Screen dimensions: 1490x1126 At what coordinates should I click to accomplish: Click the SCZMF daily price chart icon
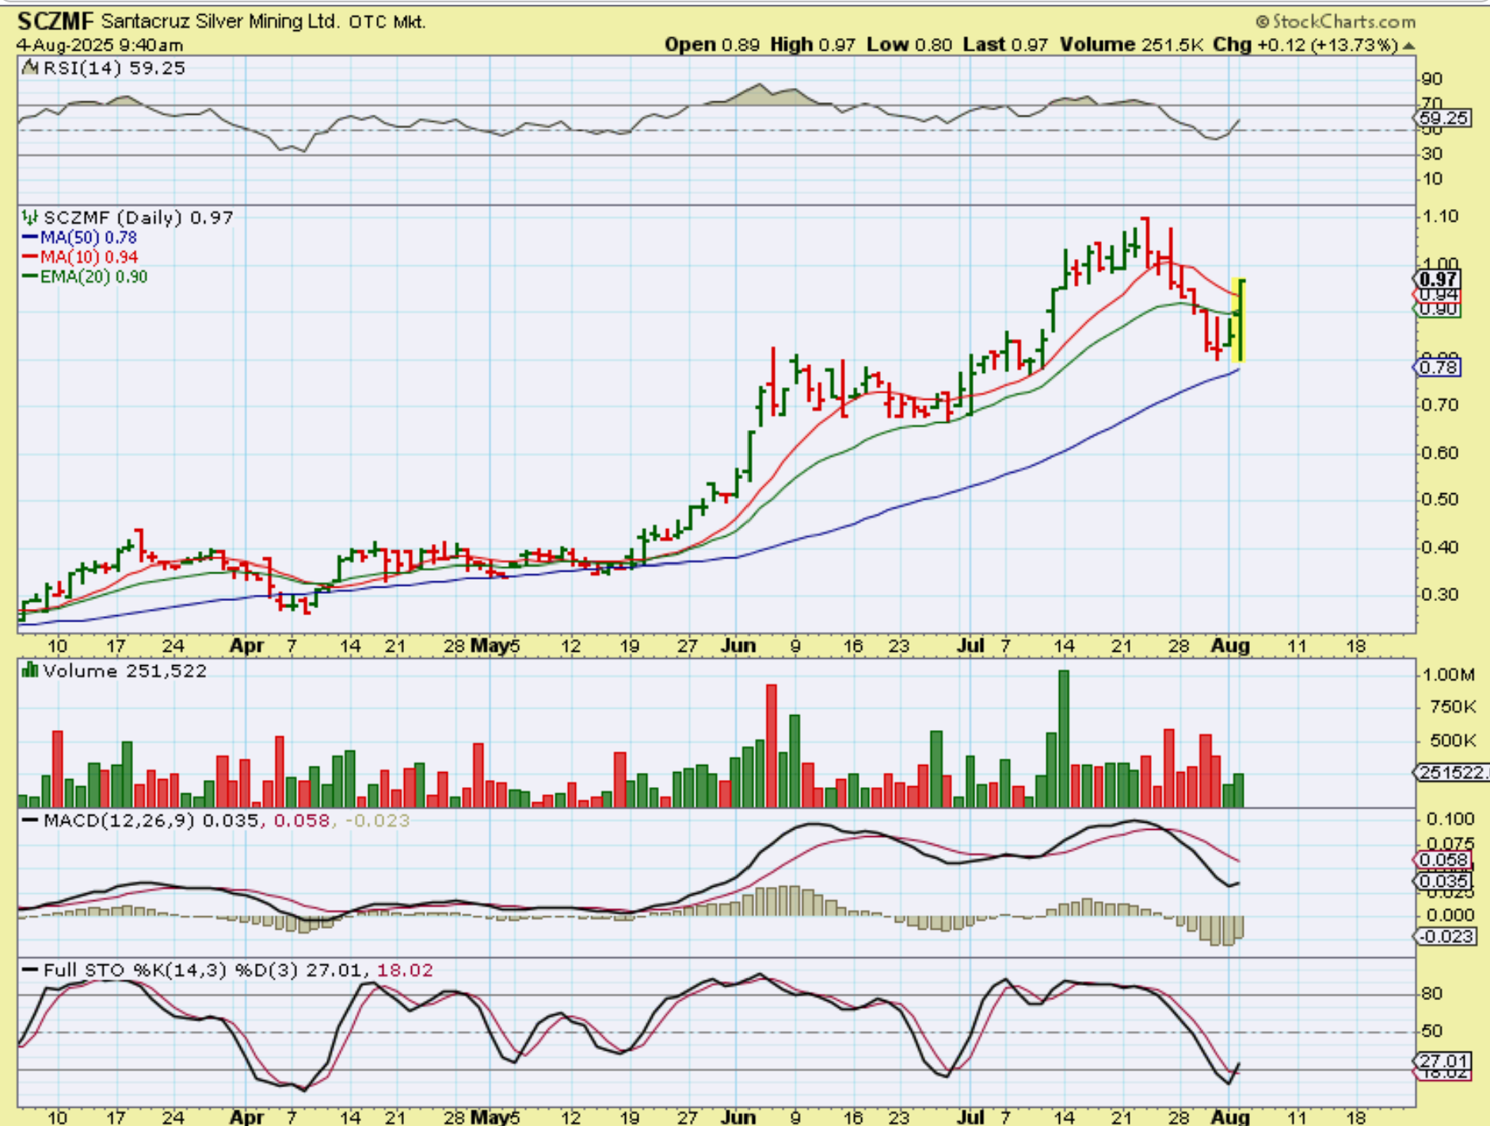pyautogui.click(x=30, y=217)
